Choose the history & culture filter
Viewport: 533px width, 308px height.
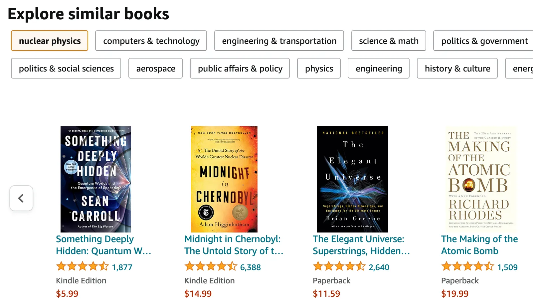click(x=457, y=68)
